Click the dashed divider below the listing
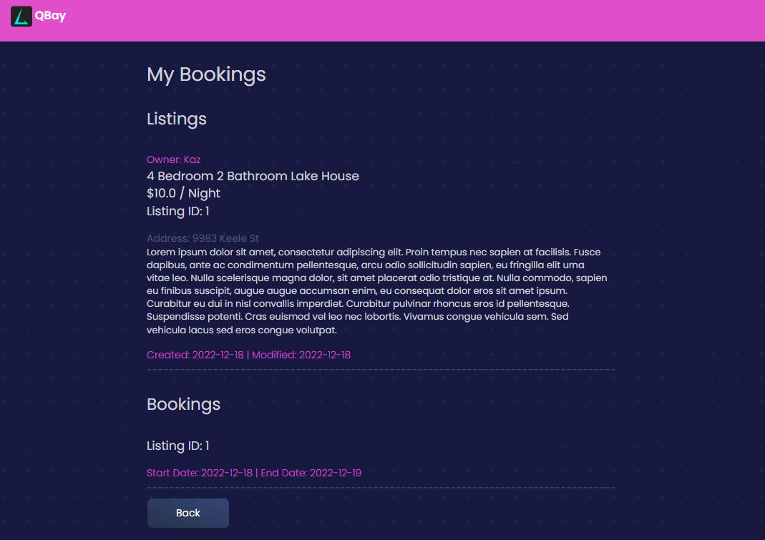765x540 pixels. click(381, 369)
